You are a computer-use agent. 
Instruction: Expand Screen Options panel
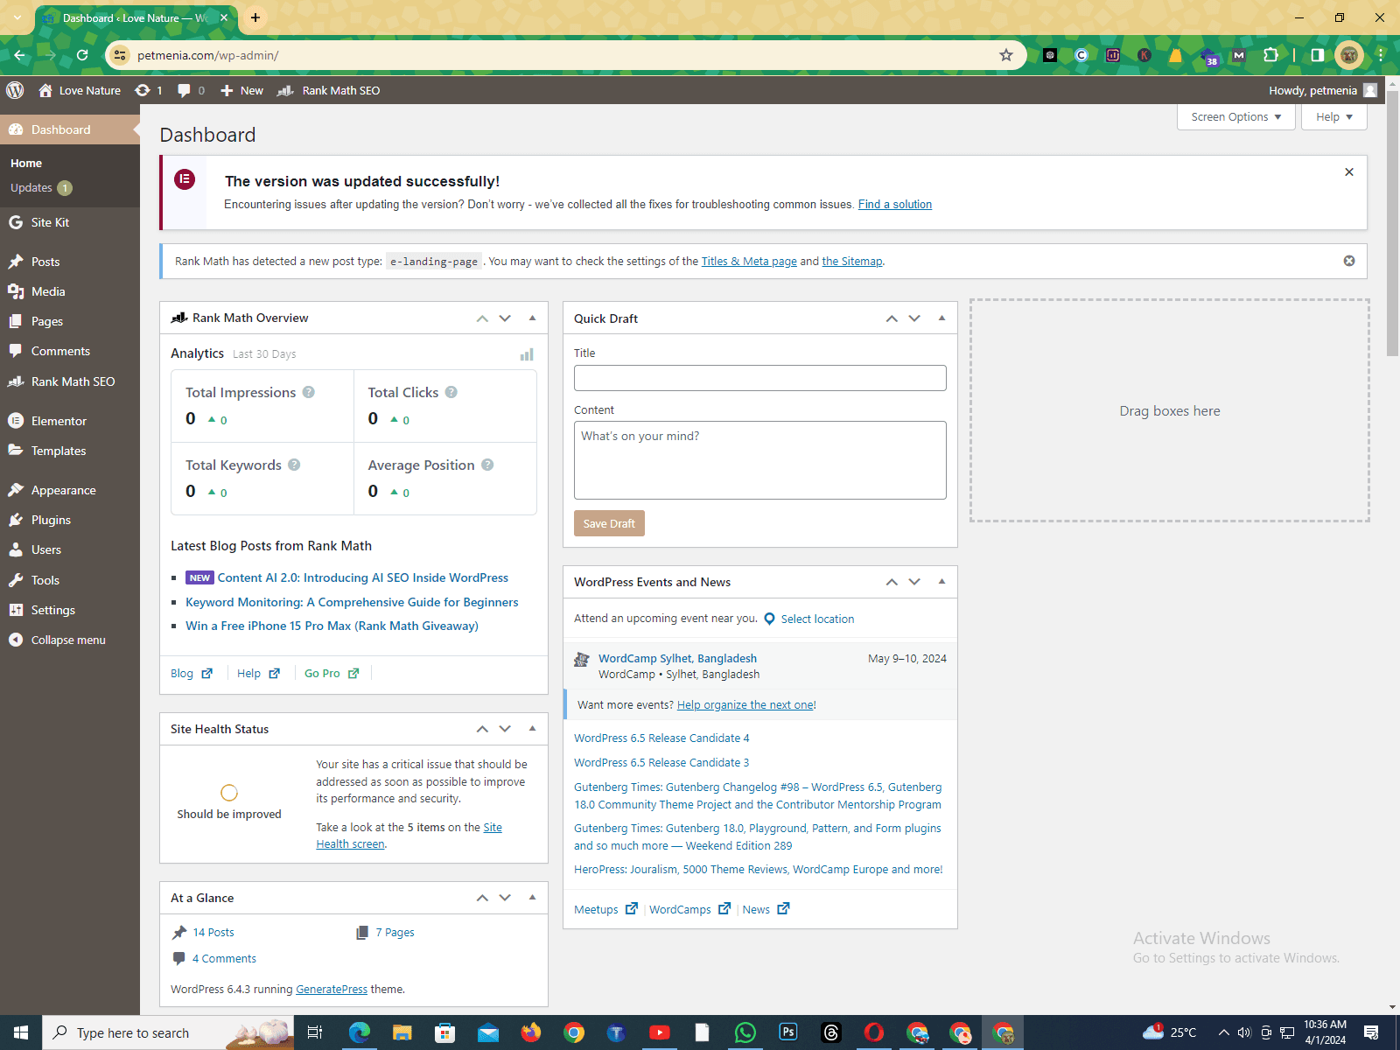point(1235,116)
